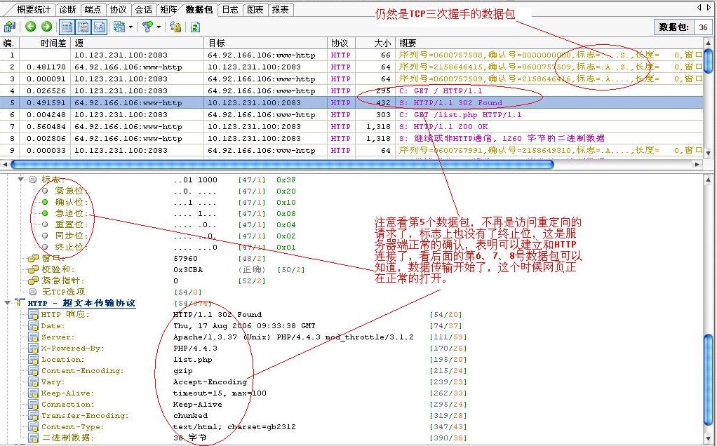This screenshot has height=446, width=717.
Task: Click the funnel filter icon
Action: [x=147, y=27]
